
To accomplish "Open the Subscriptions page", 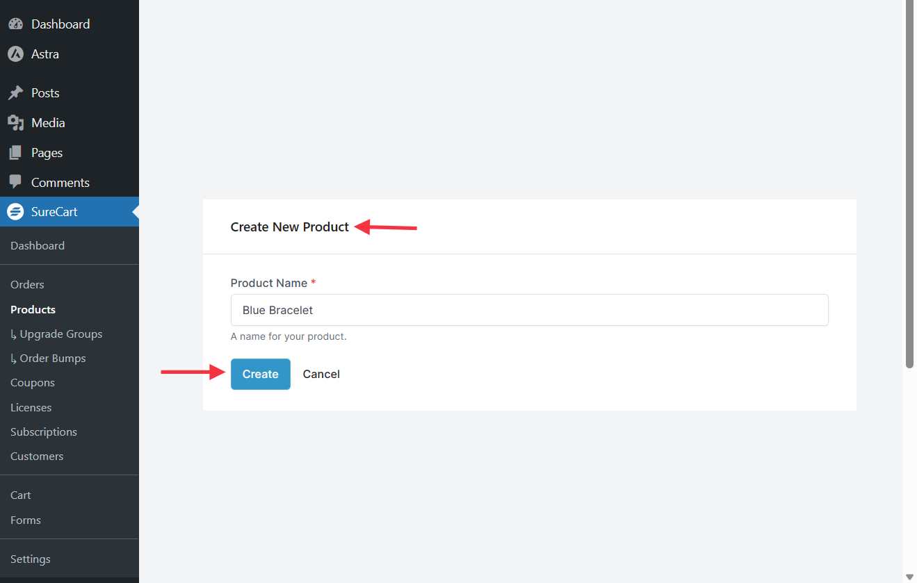I will [x=44, y=432].
